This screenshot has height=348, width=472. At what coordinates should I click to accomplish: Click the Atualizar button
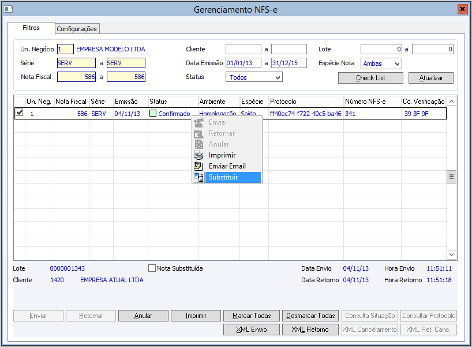click(430, 78)
